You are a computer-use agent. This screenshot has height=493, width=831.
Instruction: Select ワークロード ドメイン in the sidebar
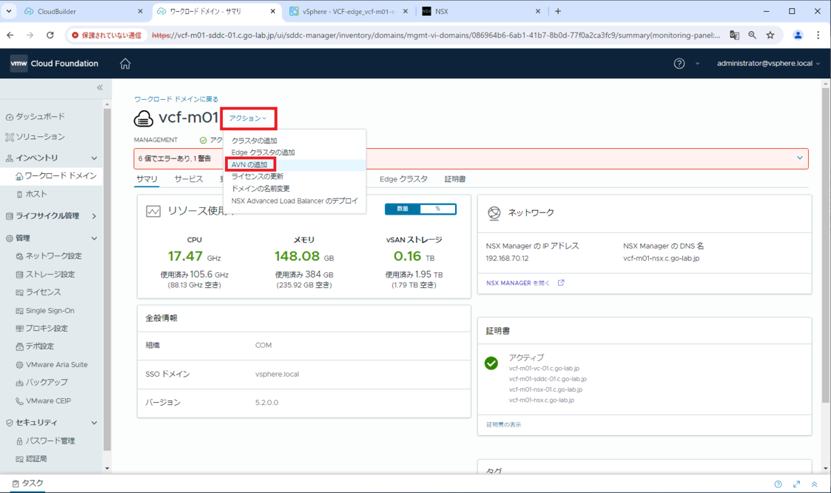click(x=55, y=176)
